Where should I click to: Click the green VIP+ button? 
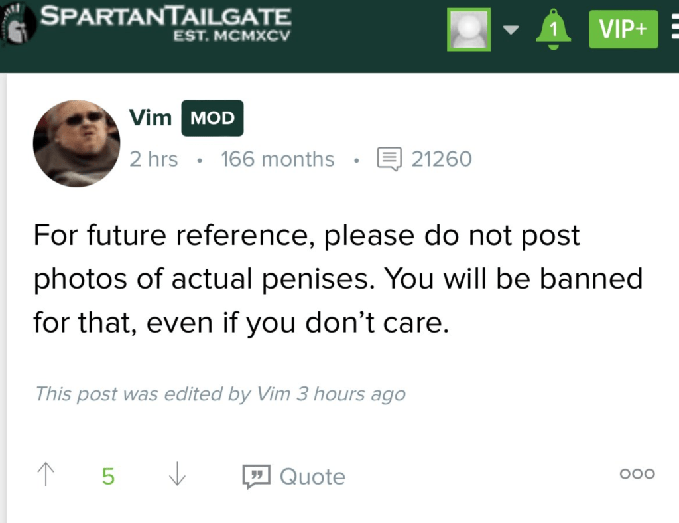coord(623,30)
